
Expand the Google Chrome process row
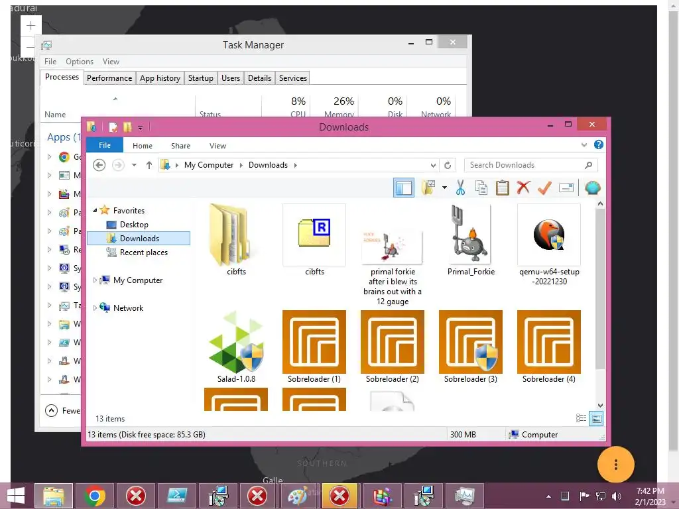point(49,156)
